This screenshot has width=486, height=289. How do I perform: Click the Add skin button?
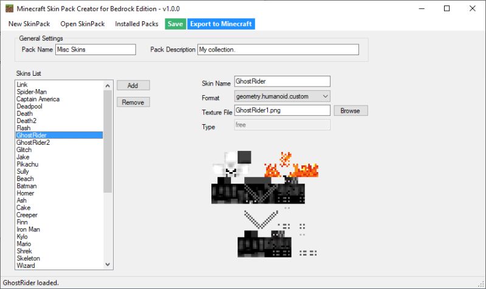[133, 85]
